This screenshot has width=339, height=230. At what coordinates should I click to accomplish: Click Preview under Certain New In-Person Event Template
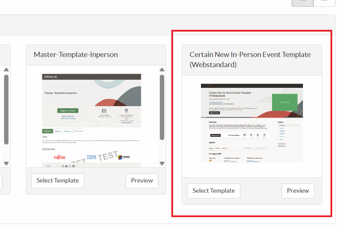click(298, 191)
